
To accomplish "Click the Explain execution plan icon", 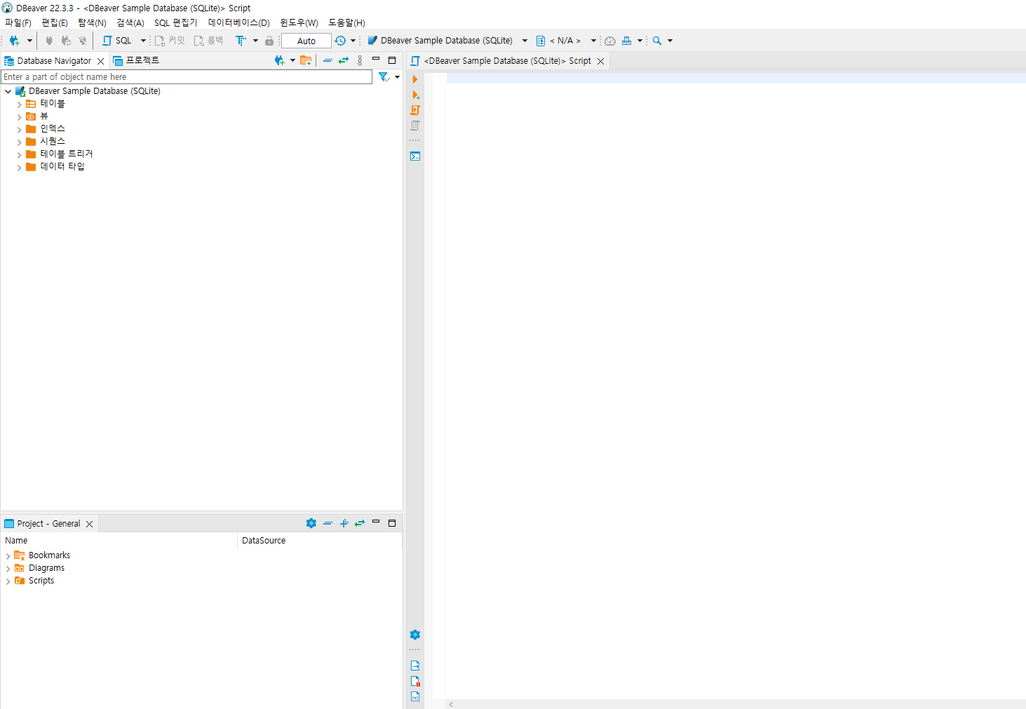I will pyautogui.click(x=415, y=126).
